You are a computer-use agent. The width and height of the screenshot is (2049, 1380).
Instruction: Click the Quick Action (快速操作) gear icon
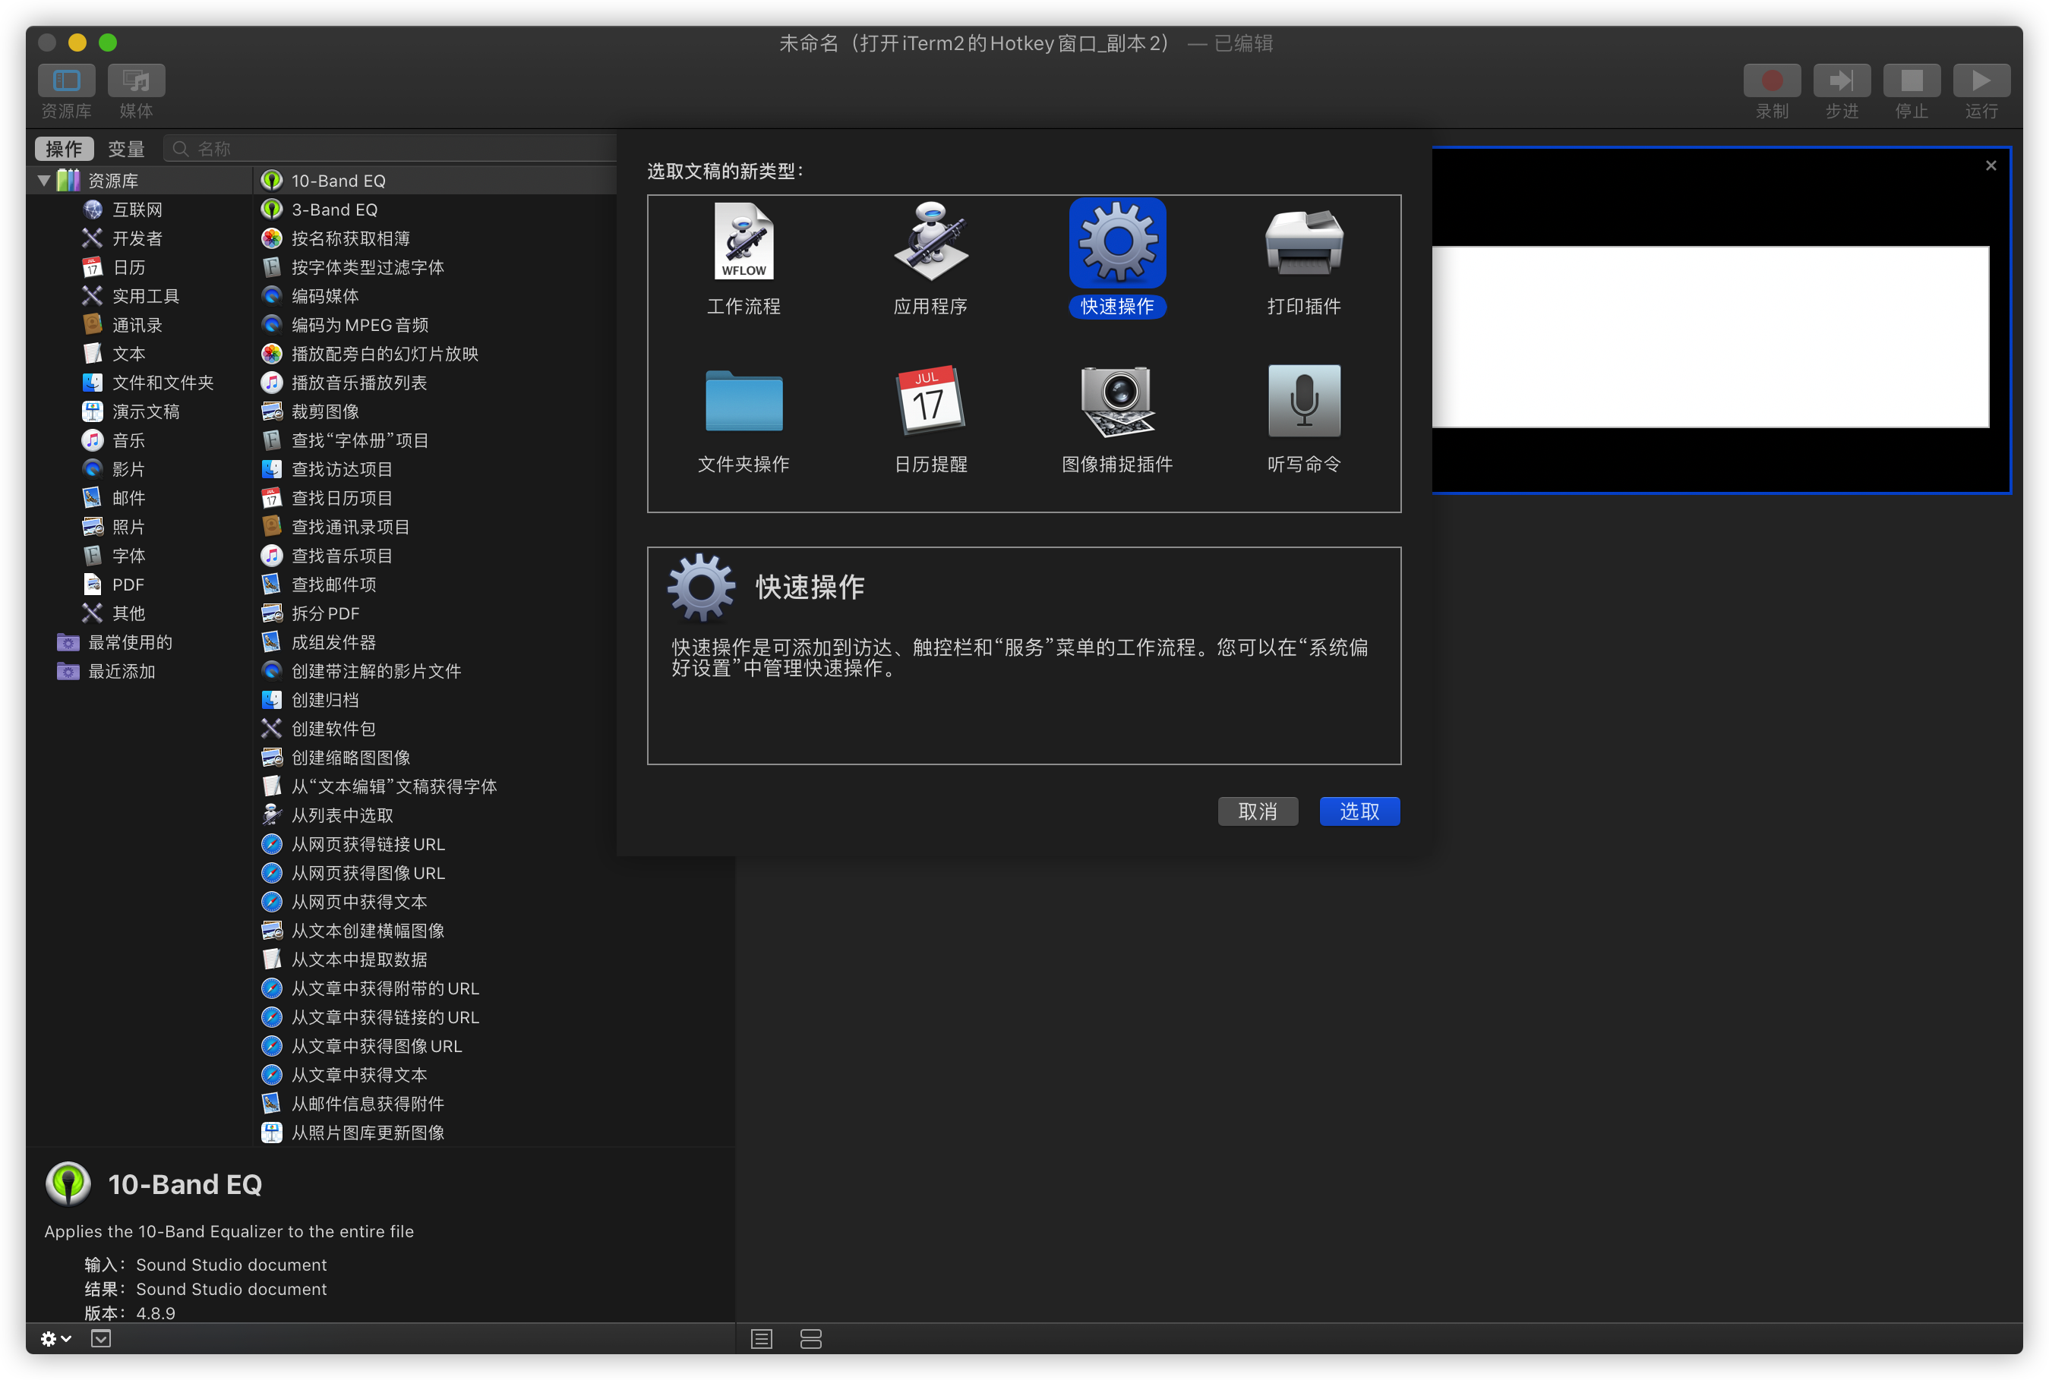[1116, 242]
